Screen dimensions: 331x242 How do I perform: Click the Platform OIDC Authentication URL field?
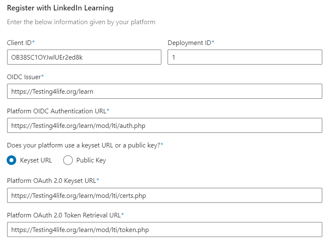point(165,125)
